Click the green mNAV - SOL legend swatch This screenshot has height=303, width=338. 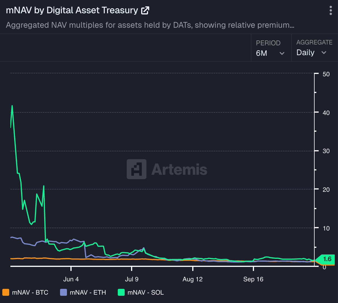120,292
